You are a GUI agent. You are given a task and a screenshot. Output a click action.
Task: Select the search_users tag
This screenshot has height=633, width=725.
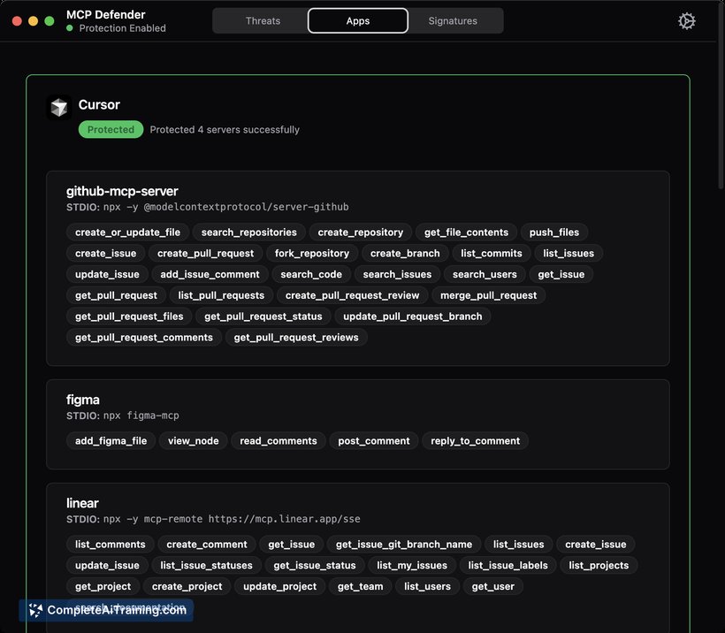pyautogui.click(x=485, y=274)
